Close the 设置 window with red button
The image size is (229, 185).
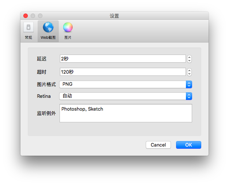pos(26,16)
